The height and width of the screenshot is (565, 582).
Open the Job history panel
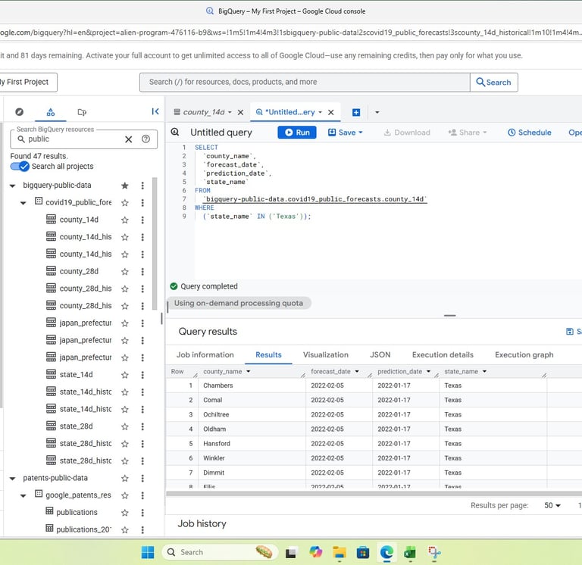tap(202, 523)
